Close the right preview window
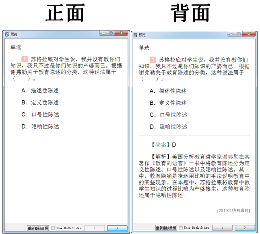The image size is (260, 234). pos(249,34)
